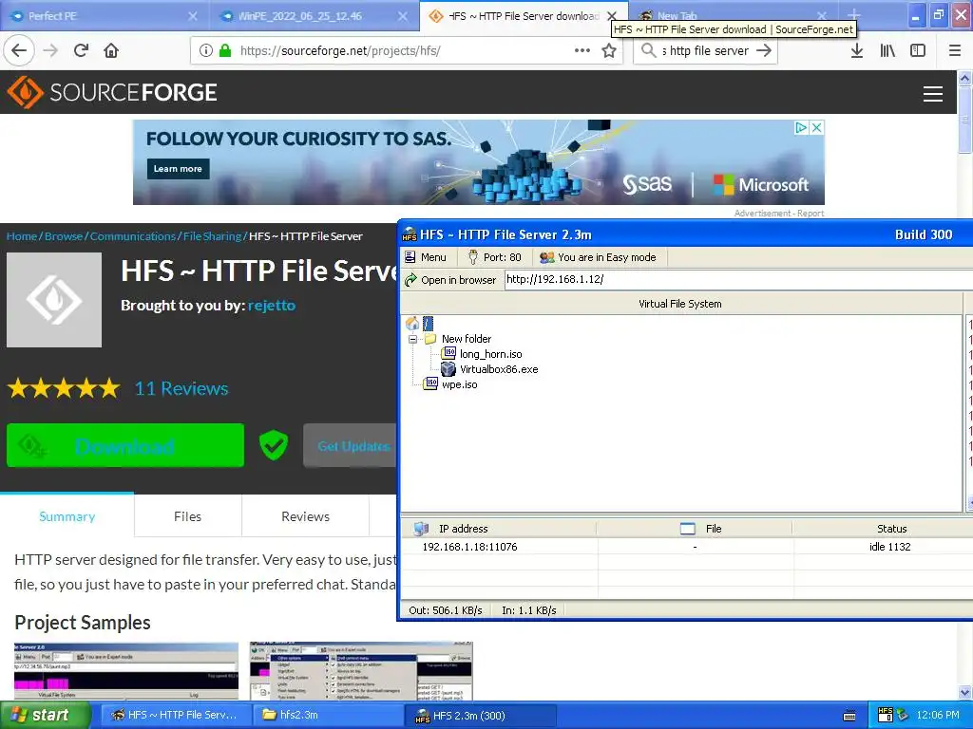Image resolution: width=973 pixels, height=729 pixels.
Task: Go back with the browser back arrow
Action: [x=19, y=51]
